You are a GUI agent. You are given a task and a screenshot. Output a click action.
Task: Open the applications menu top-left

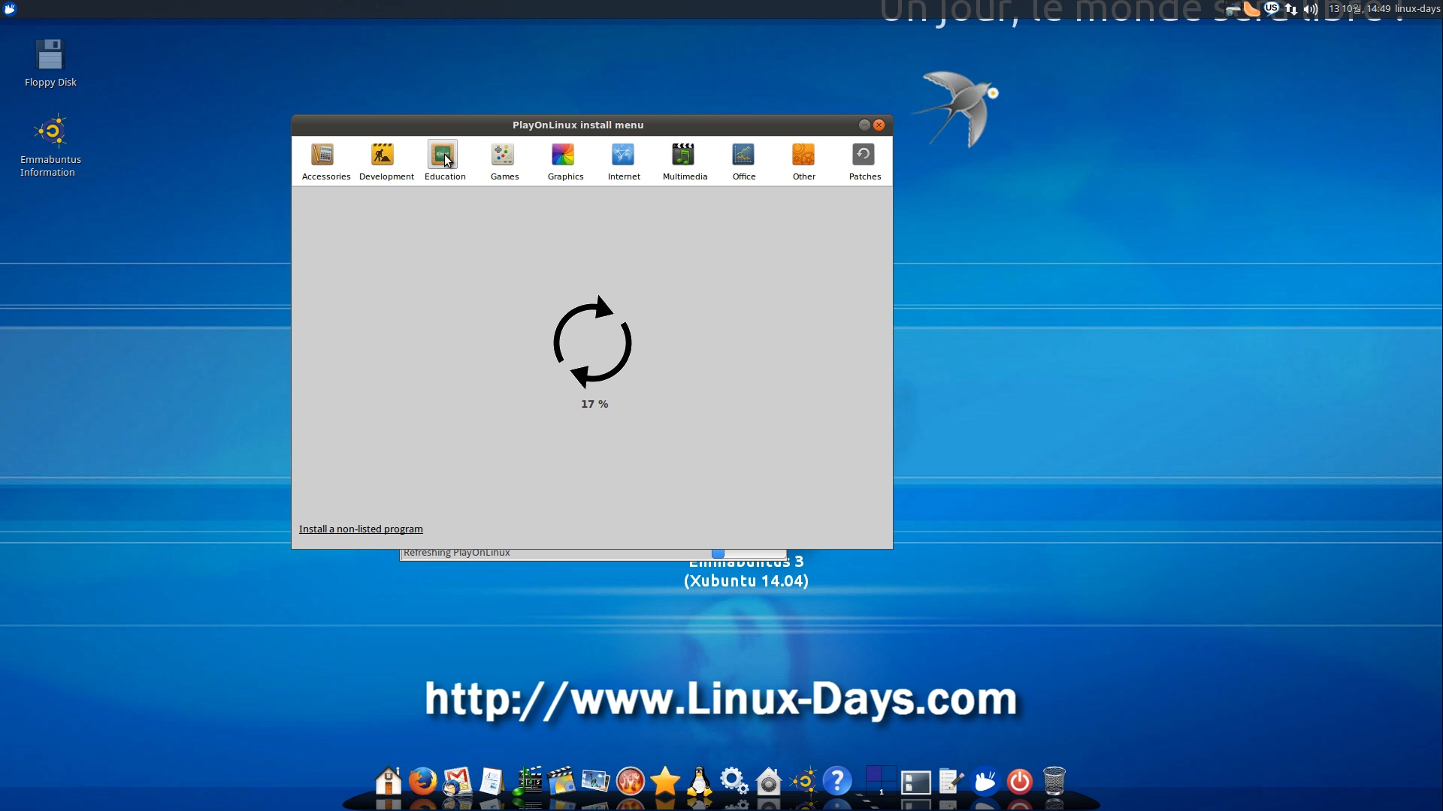click(10, 9)
